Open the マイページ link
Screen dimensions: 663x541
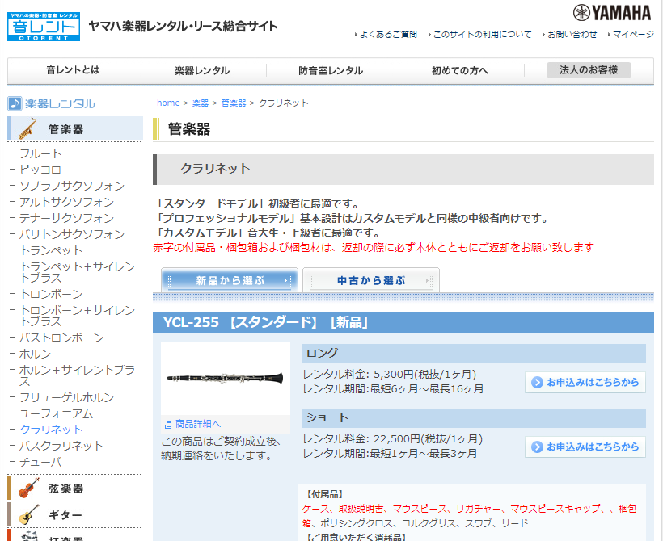633,34
